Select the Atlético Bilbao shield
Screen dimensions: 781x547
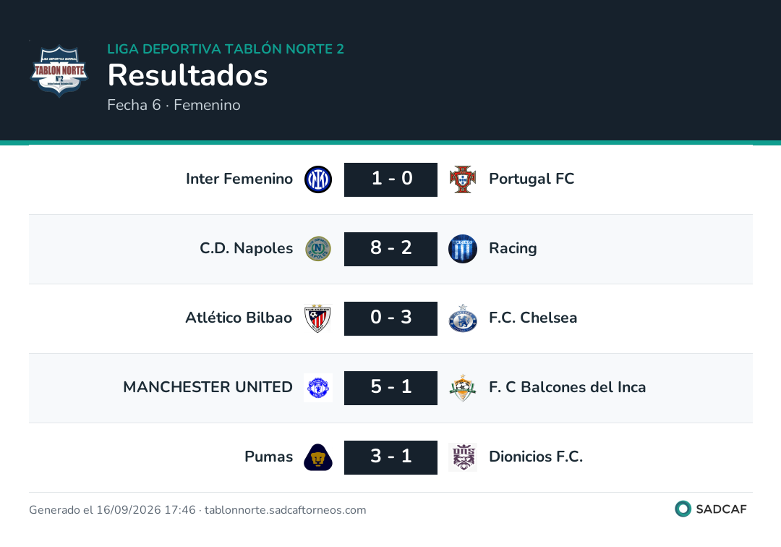pos(318,318)
